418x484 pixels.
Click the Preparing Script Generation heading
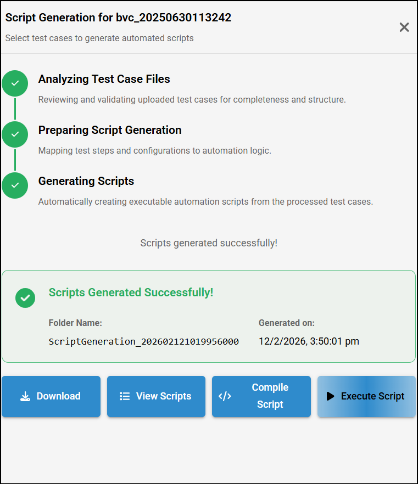[x=110, y=130]
